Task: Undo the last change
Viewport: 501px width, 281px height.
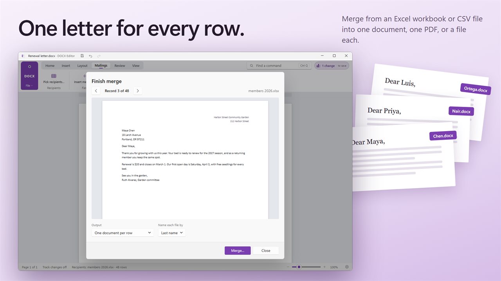Action: 91,56
